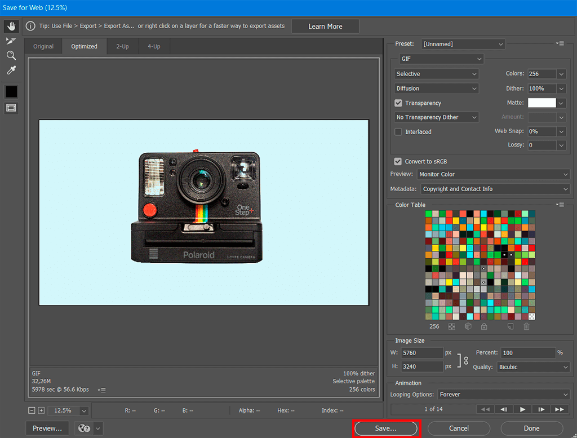Switch to the Optimized tab

[x=85, y=46]
